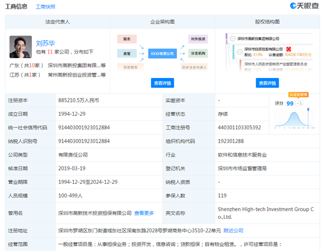Select the 股东 box in structure diagram
The image size is (324, 252).
click(127, 39)
